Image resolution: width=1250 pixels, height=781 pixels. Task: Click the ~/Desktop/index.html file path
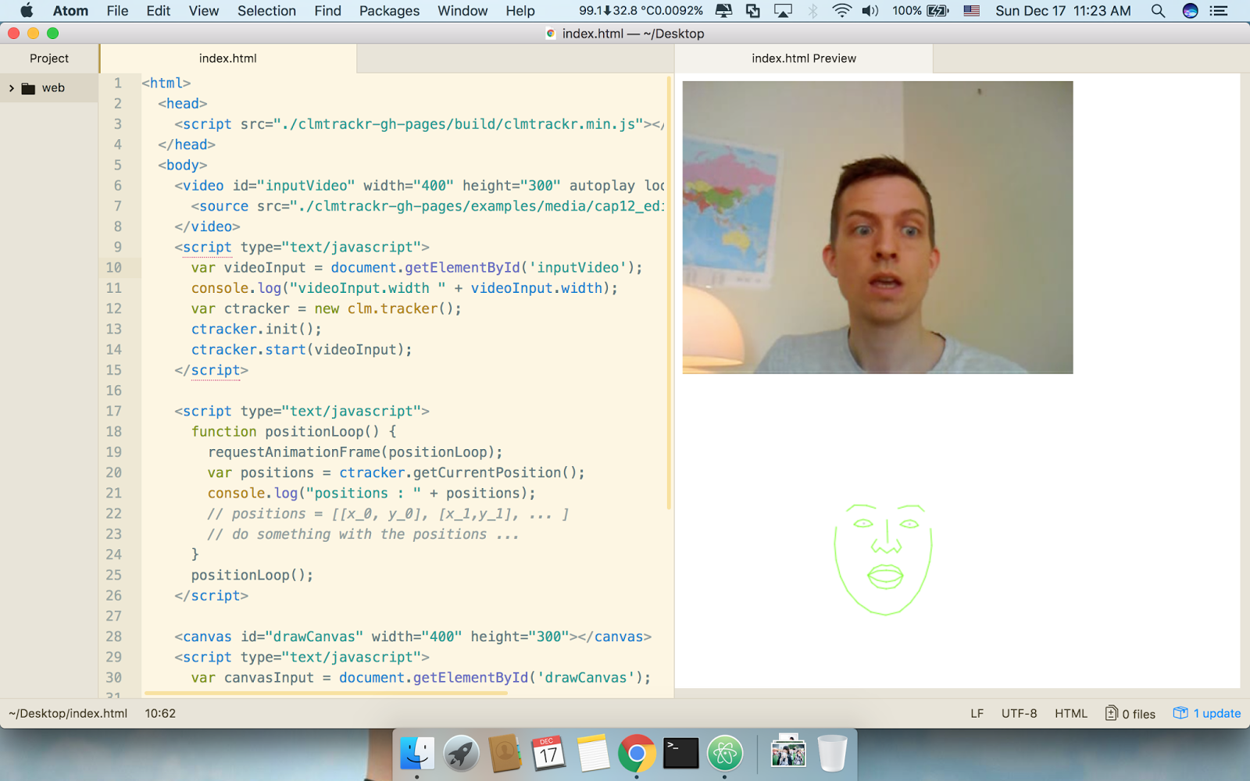point(68,714)
